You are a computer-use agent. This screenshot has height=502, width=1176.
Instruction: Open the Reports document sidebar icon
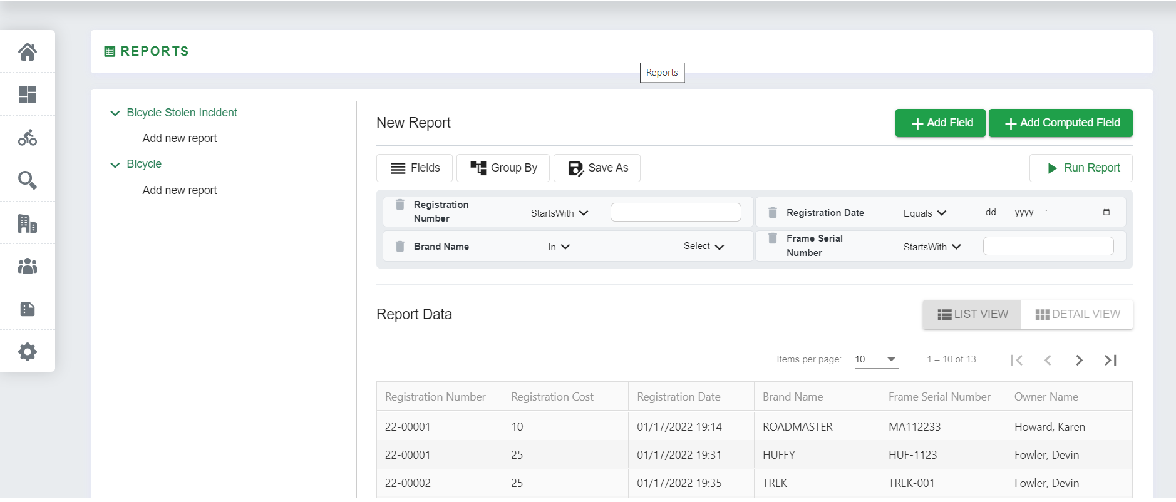pos(28,309)
